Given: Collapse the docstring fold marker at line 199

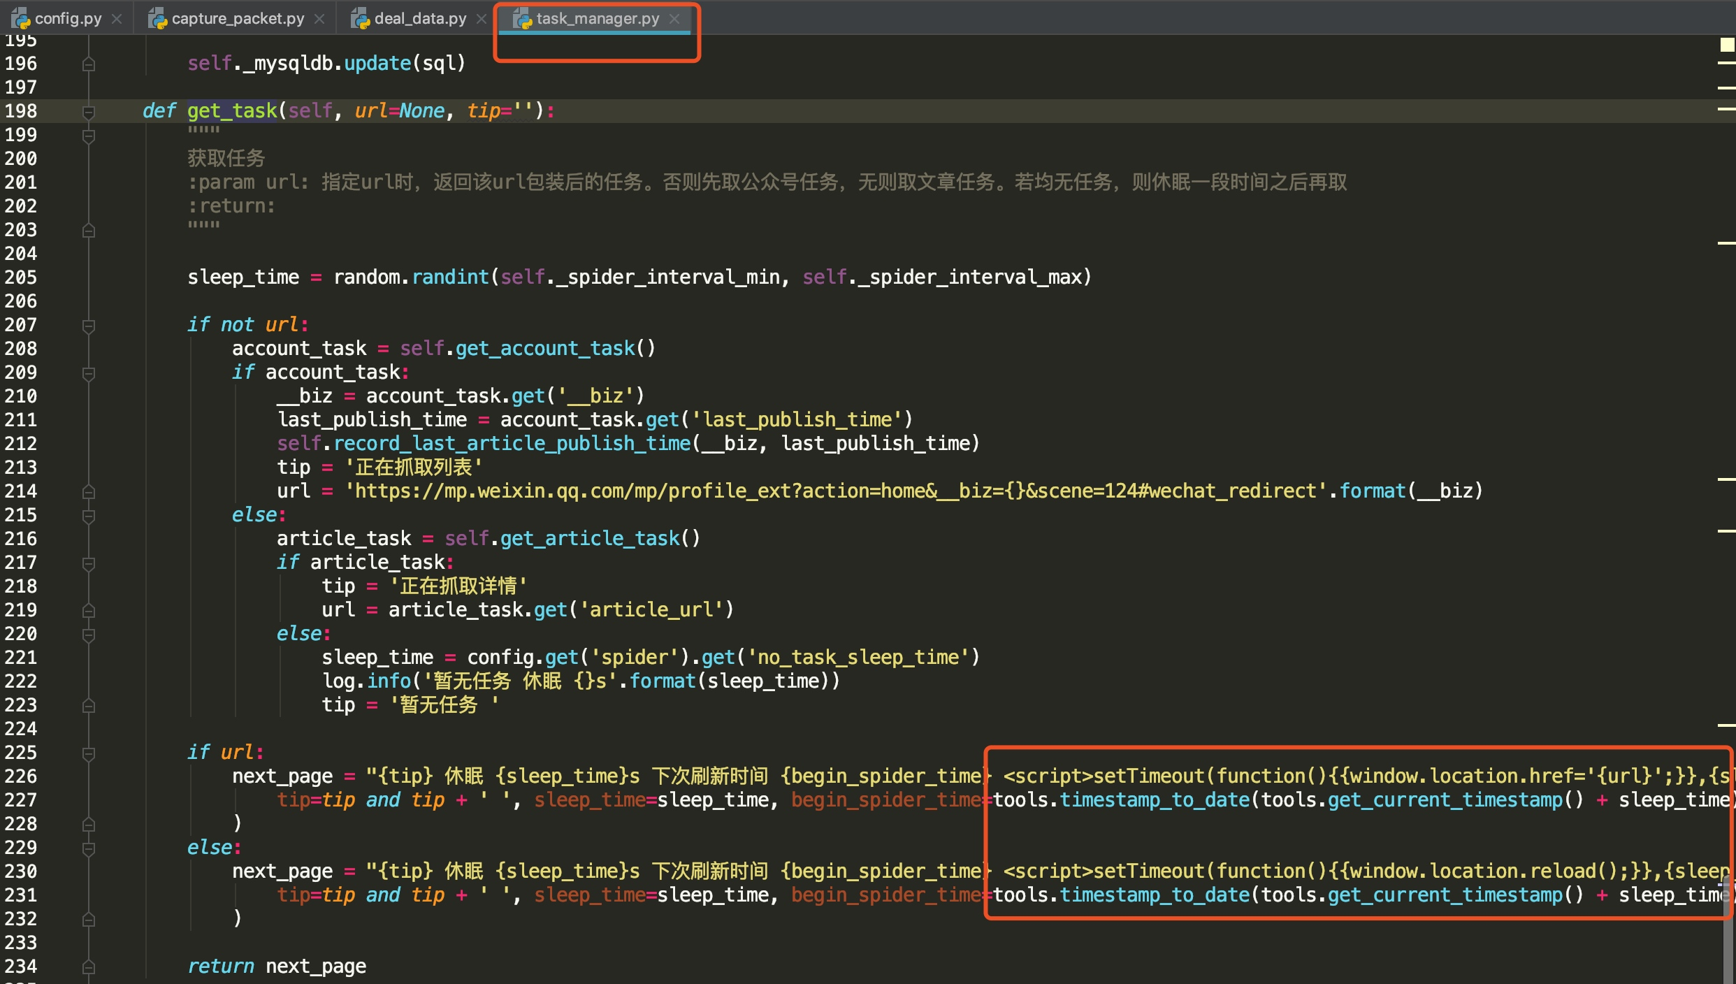Looking at the screenshot, I should pyautogui.click(x=88, y=135).
